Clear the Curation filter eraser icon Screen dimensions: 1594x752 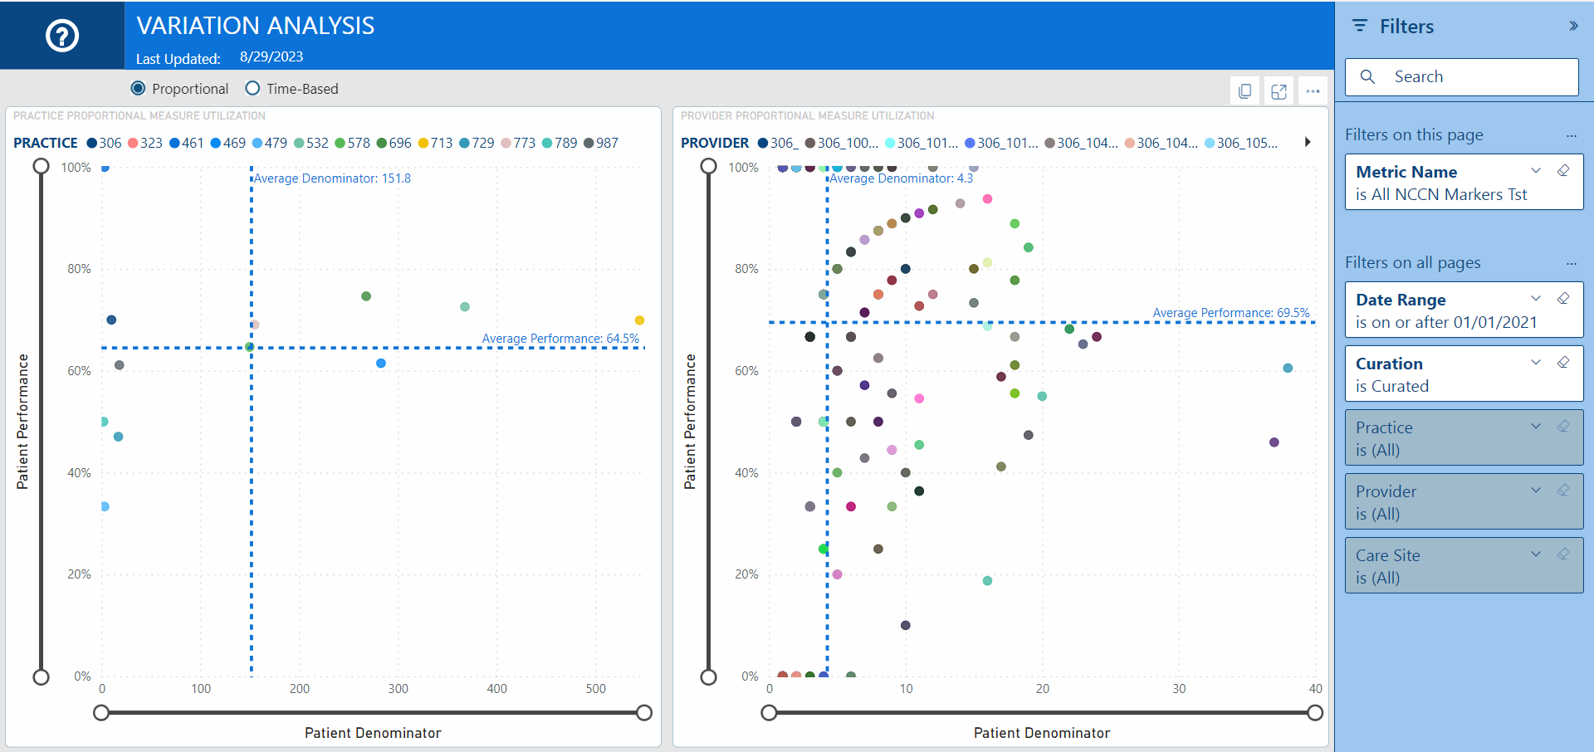click(x=1563, y=363)
